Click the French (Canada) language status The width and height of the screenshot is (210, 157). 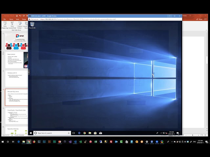pyautogui.click(x=19, y=135)
